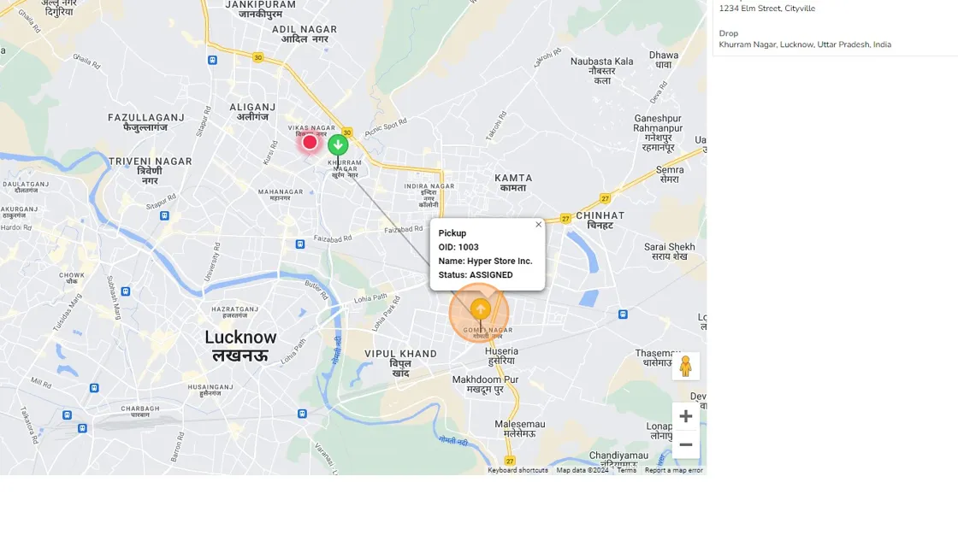Viewport: 958px width, 535px height.
Task: Select the orange pickup arrow marker
Action: [480, 309]
